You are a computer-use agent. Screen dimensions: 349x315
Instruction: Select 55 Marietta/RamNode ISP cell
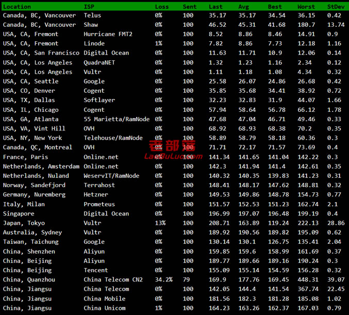(117, 119)
